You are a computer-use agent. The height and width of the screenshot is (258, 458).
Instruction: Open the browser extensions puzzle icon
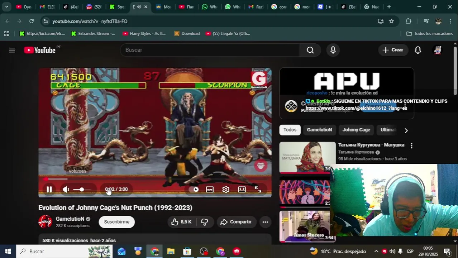(408, 21)
